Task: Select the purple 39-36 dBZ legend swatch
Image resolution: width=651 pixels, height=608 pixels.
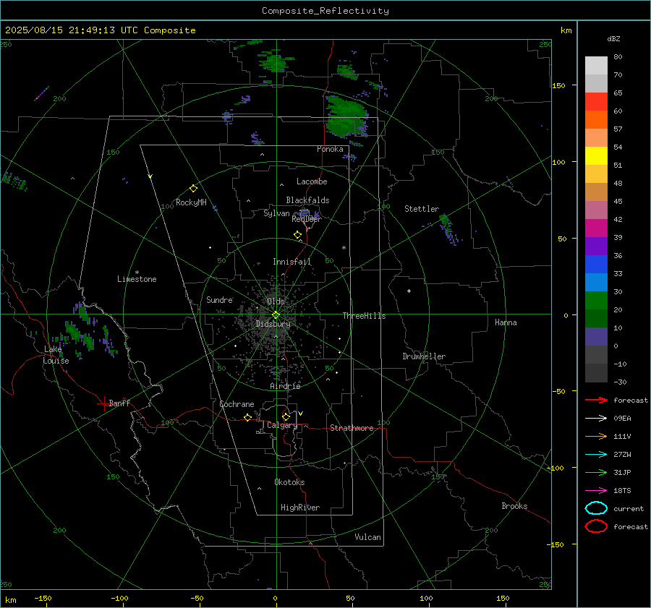Action: (596, 247)
